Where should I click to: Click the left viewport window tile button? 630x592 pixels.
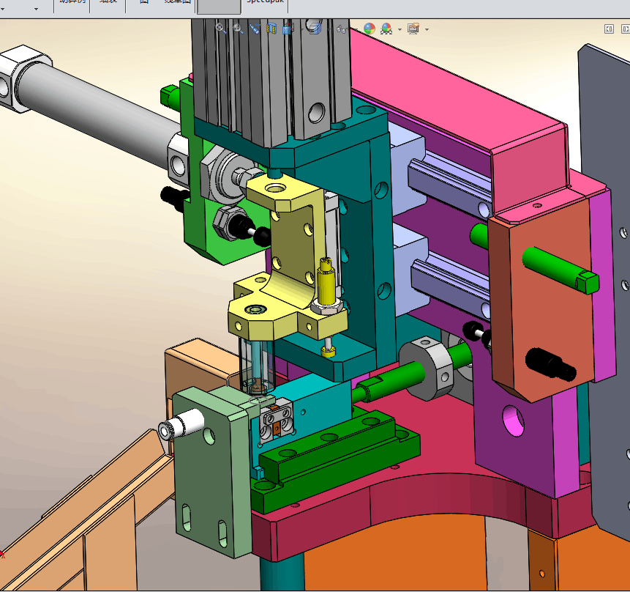coord(609,29)
